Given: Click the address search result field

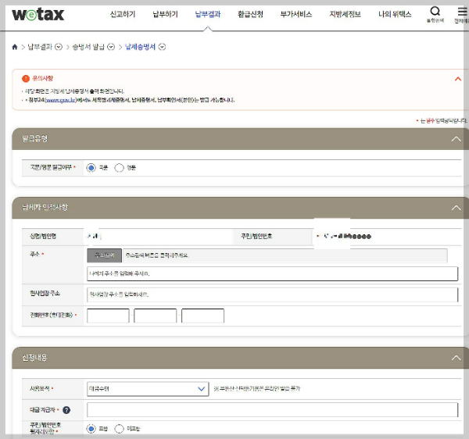Looking at the screenshot, I should tap(285, 255).
